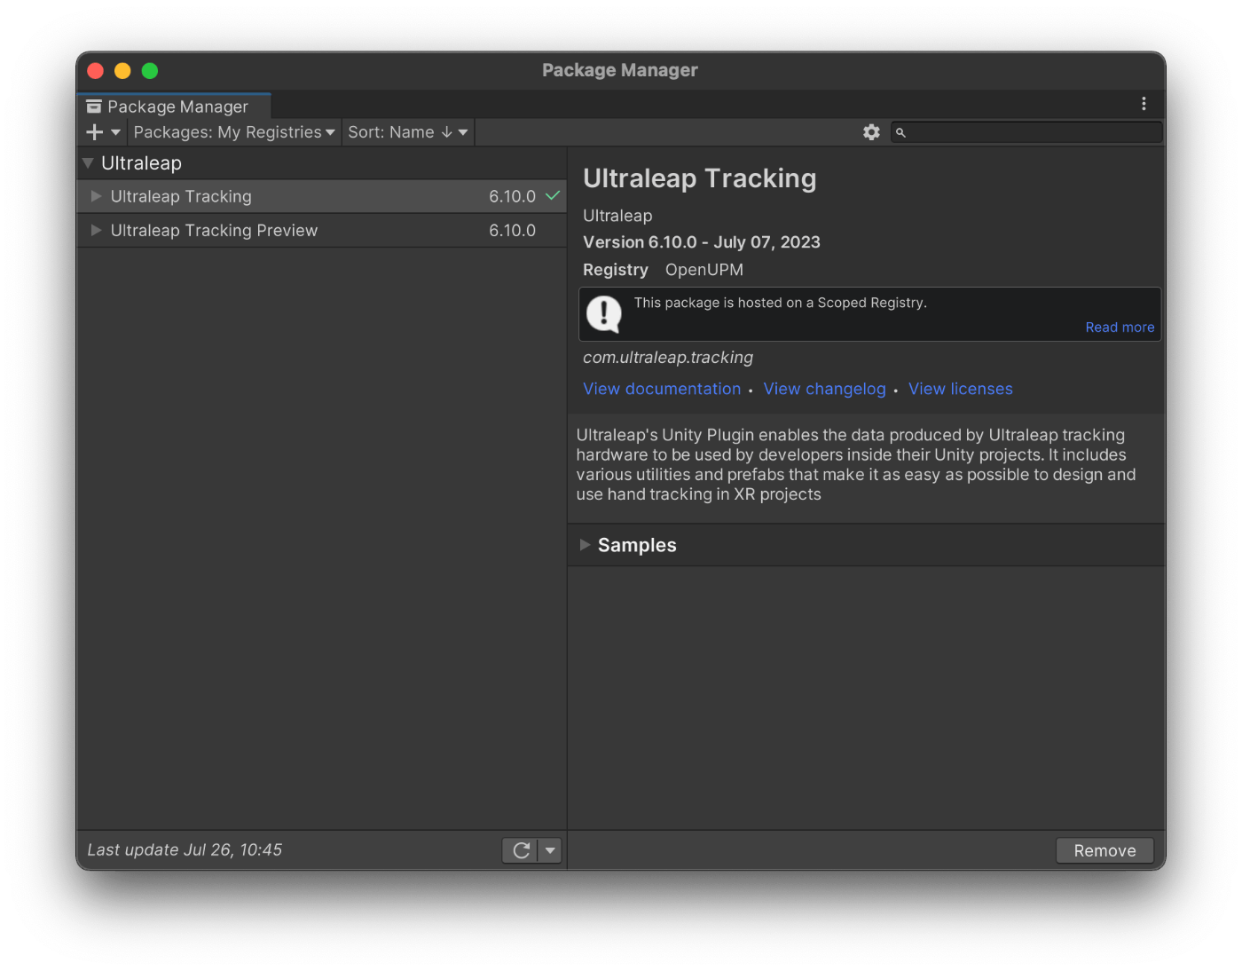Click the Ultraleap Tracking Preview 6.10.0 version

tap(512, 230)
